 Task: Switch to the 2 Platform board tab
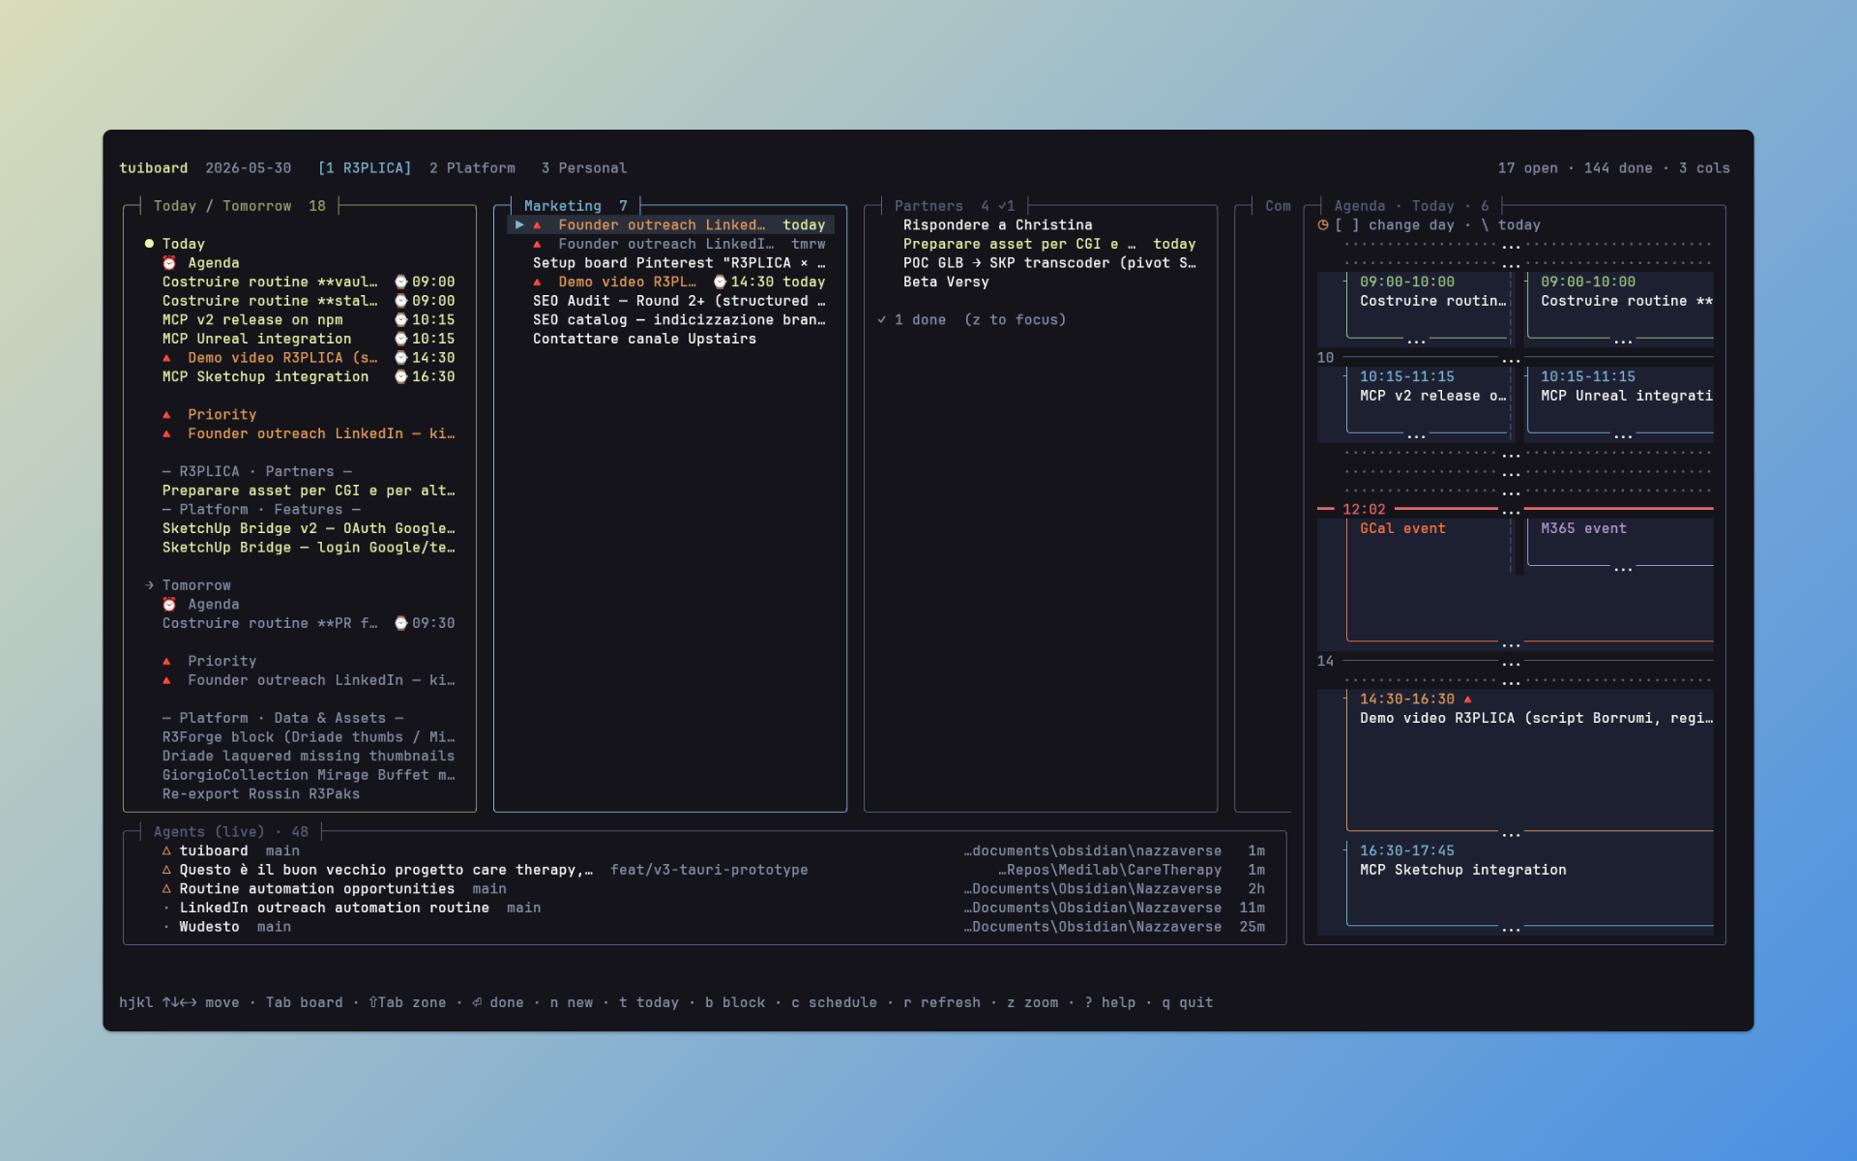click(472, 168)
